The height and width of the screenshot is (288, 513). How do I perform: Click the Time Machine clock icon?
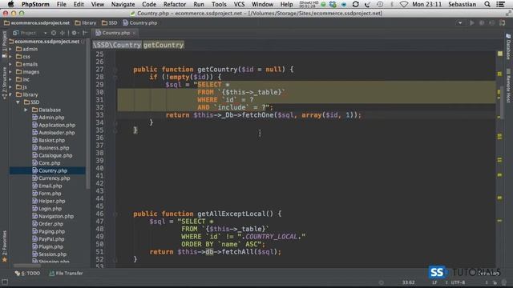(x=380, y=4)
